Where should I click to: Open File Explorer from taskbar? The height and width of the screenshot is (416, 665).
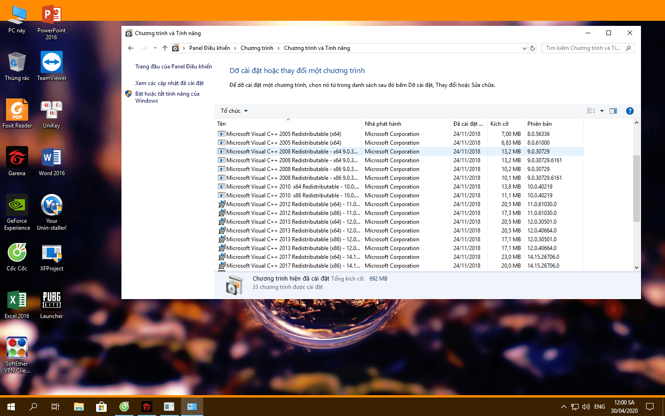[79, 407]
